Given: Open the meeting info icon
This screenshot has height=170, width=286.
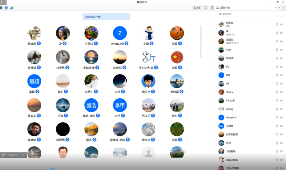Looking at the screenshot, I should click(x=1, y=8).
